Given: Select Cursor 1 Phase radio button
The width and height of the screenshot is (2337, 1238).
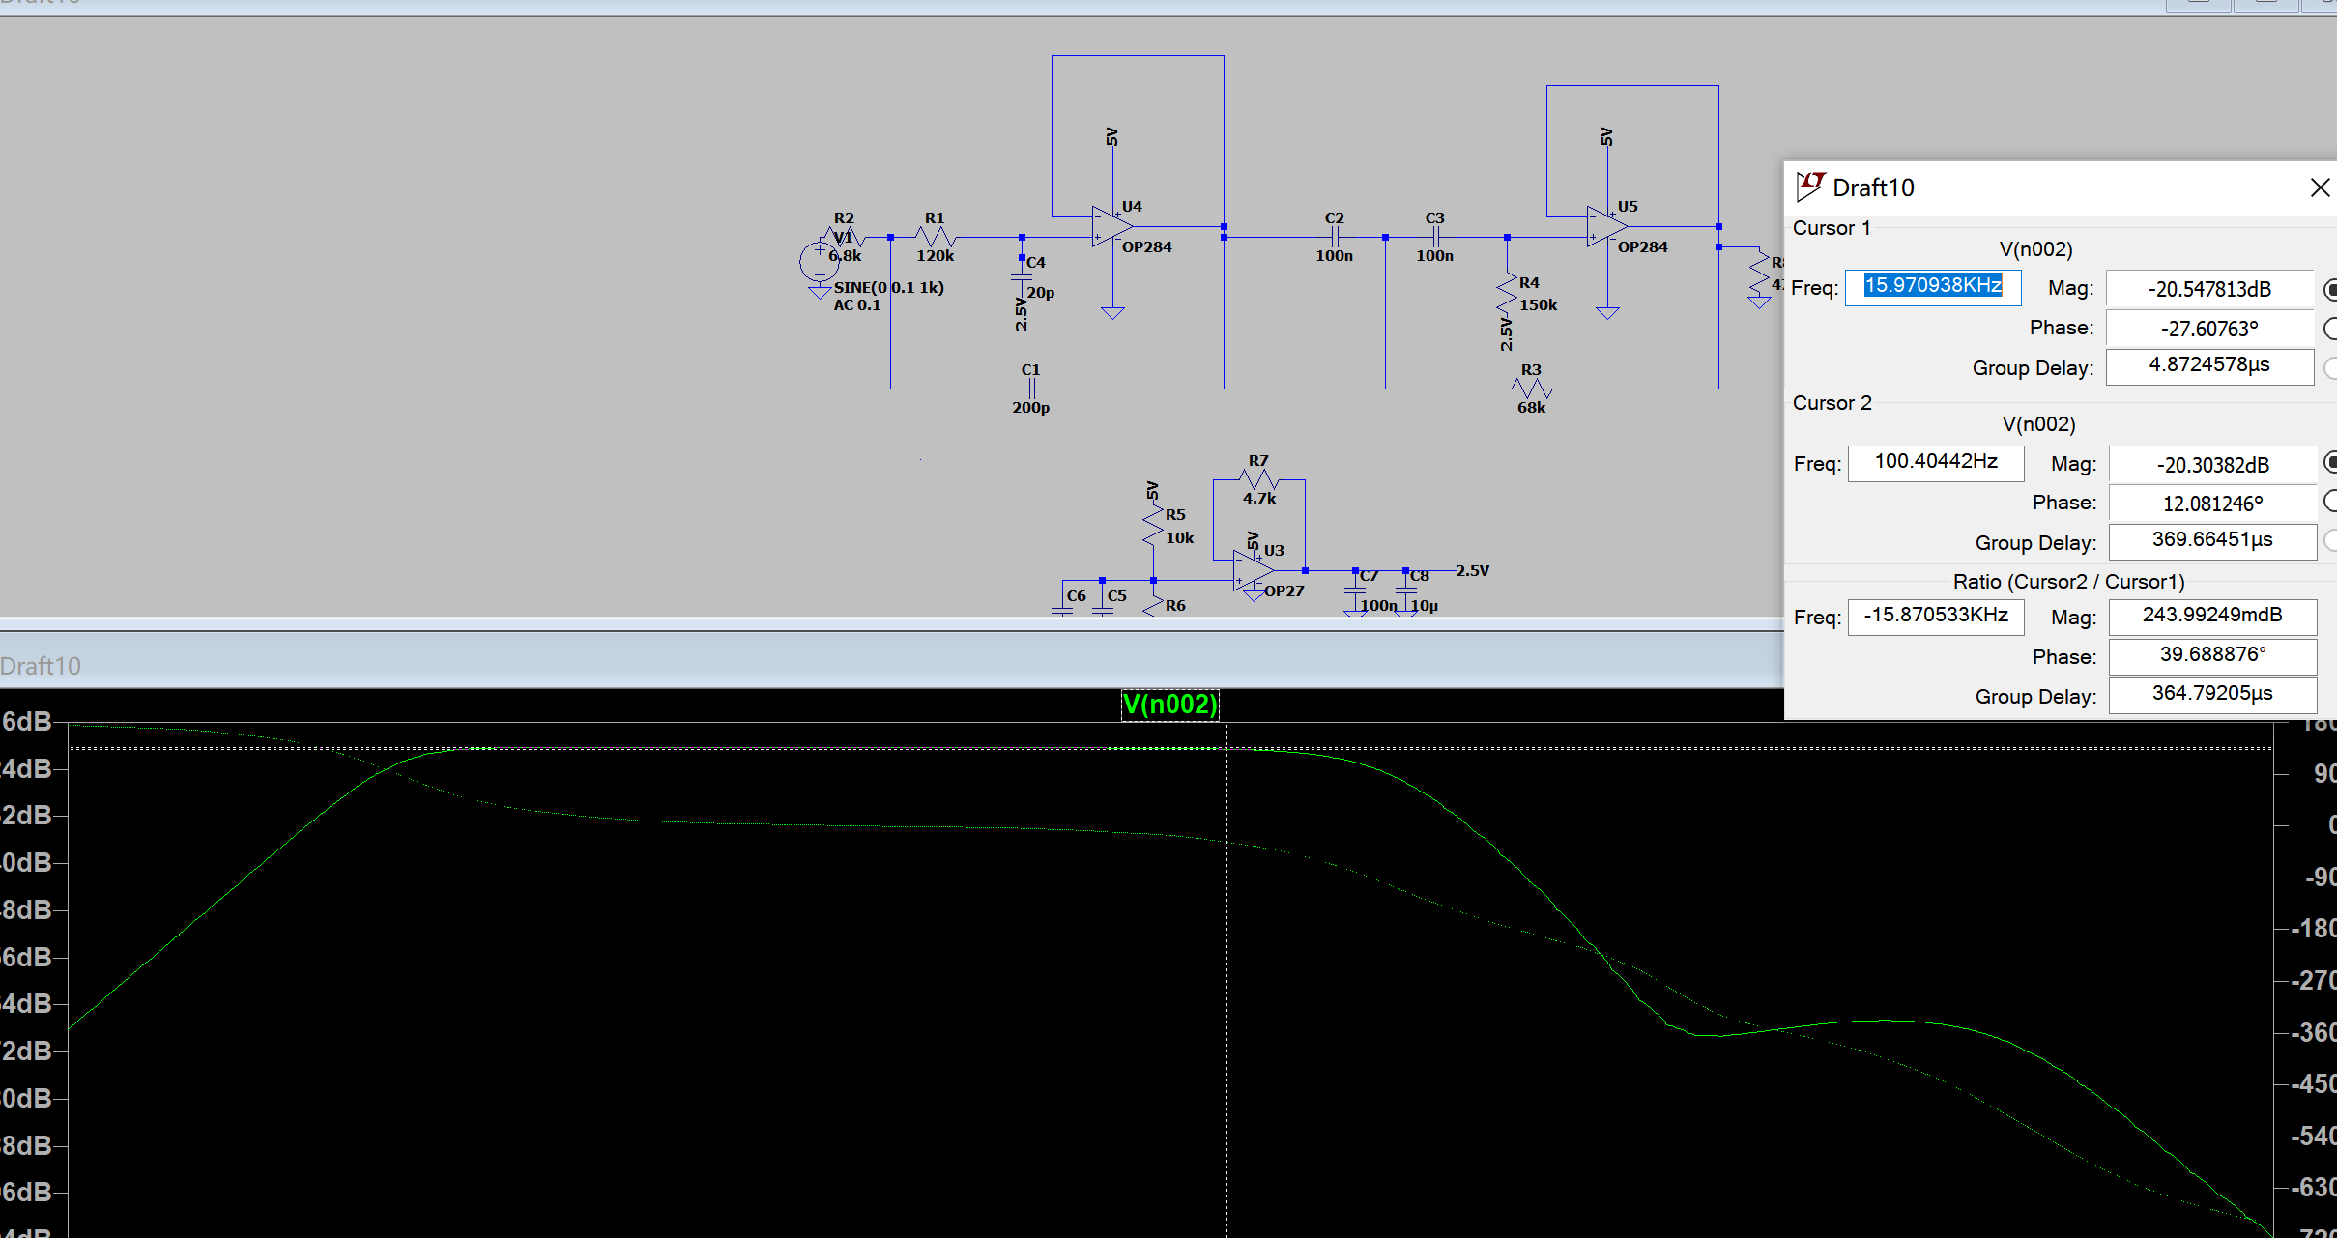Looking at the screenshot, I should [2329, 329].
